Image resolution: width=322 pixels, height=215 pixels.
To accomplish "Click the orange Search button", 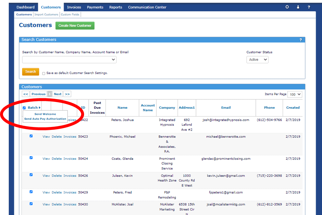I will click(x=31, y=72).
